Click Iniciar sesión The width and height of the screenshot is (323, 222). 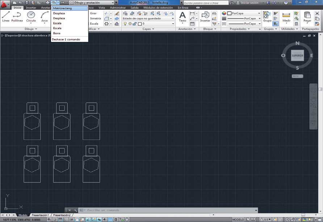[249, 3]
